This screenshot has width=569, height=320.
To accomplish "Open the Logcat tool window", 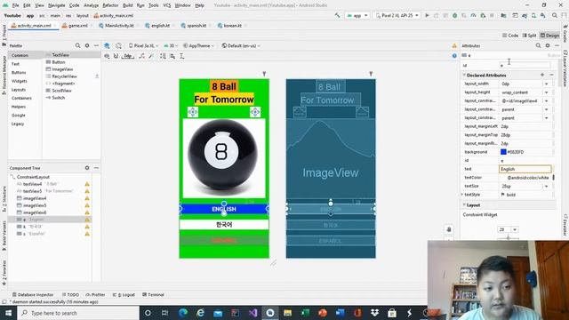I will point(124,294).
